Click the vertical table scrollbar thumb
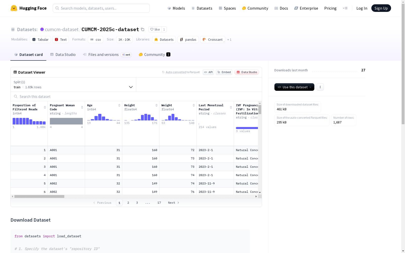Image resolution: width=405 pixels, height=253 pixels. coord(260,110)
